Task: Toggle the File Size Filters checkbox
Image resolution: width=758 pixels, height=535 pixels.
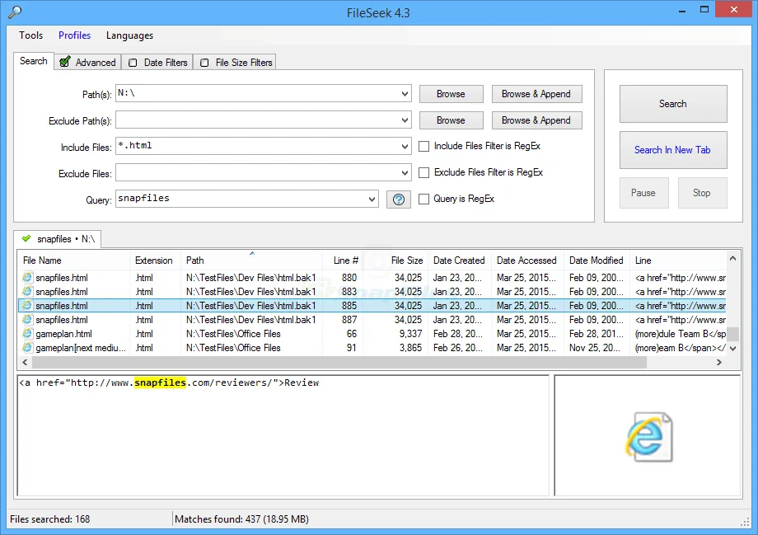Action: point(204,63)
